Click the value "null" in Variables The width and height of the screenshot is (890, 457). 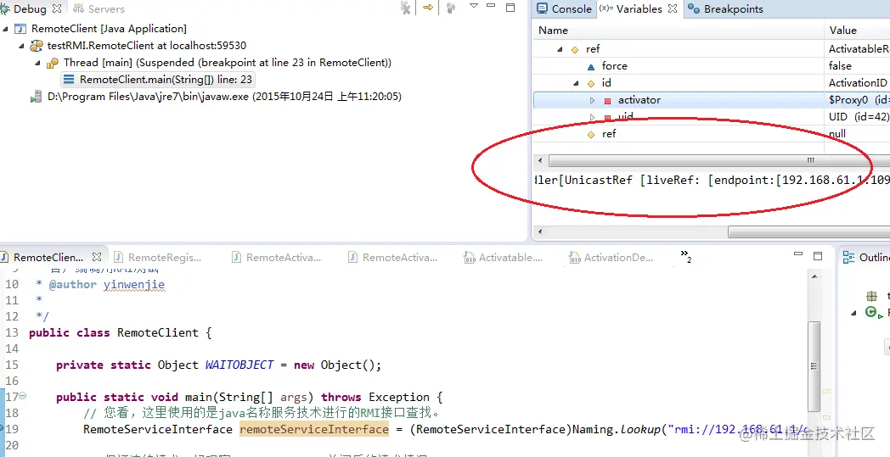(x=837, y=134)
